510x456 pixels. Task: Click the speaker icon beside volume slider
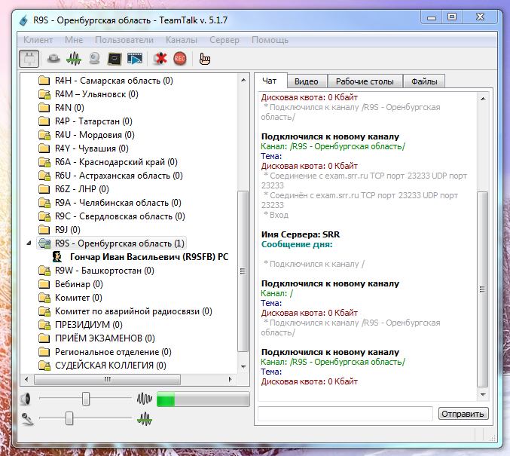[26, 399]
